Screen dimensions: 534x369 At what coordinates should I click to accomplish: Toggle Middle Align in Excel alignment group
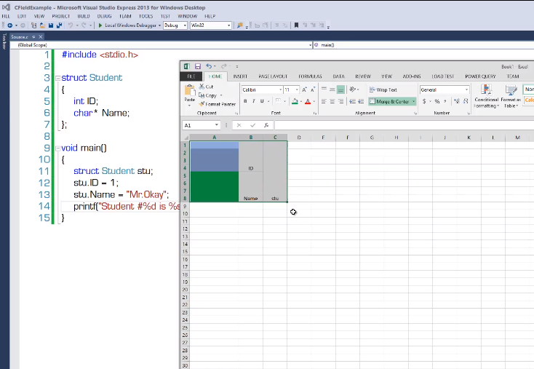point(332,90)
